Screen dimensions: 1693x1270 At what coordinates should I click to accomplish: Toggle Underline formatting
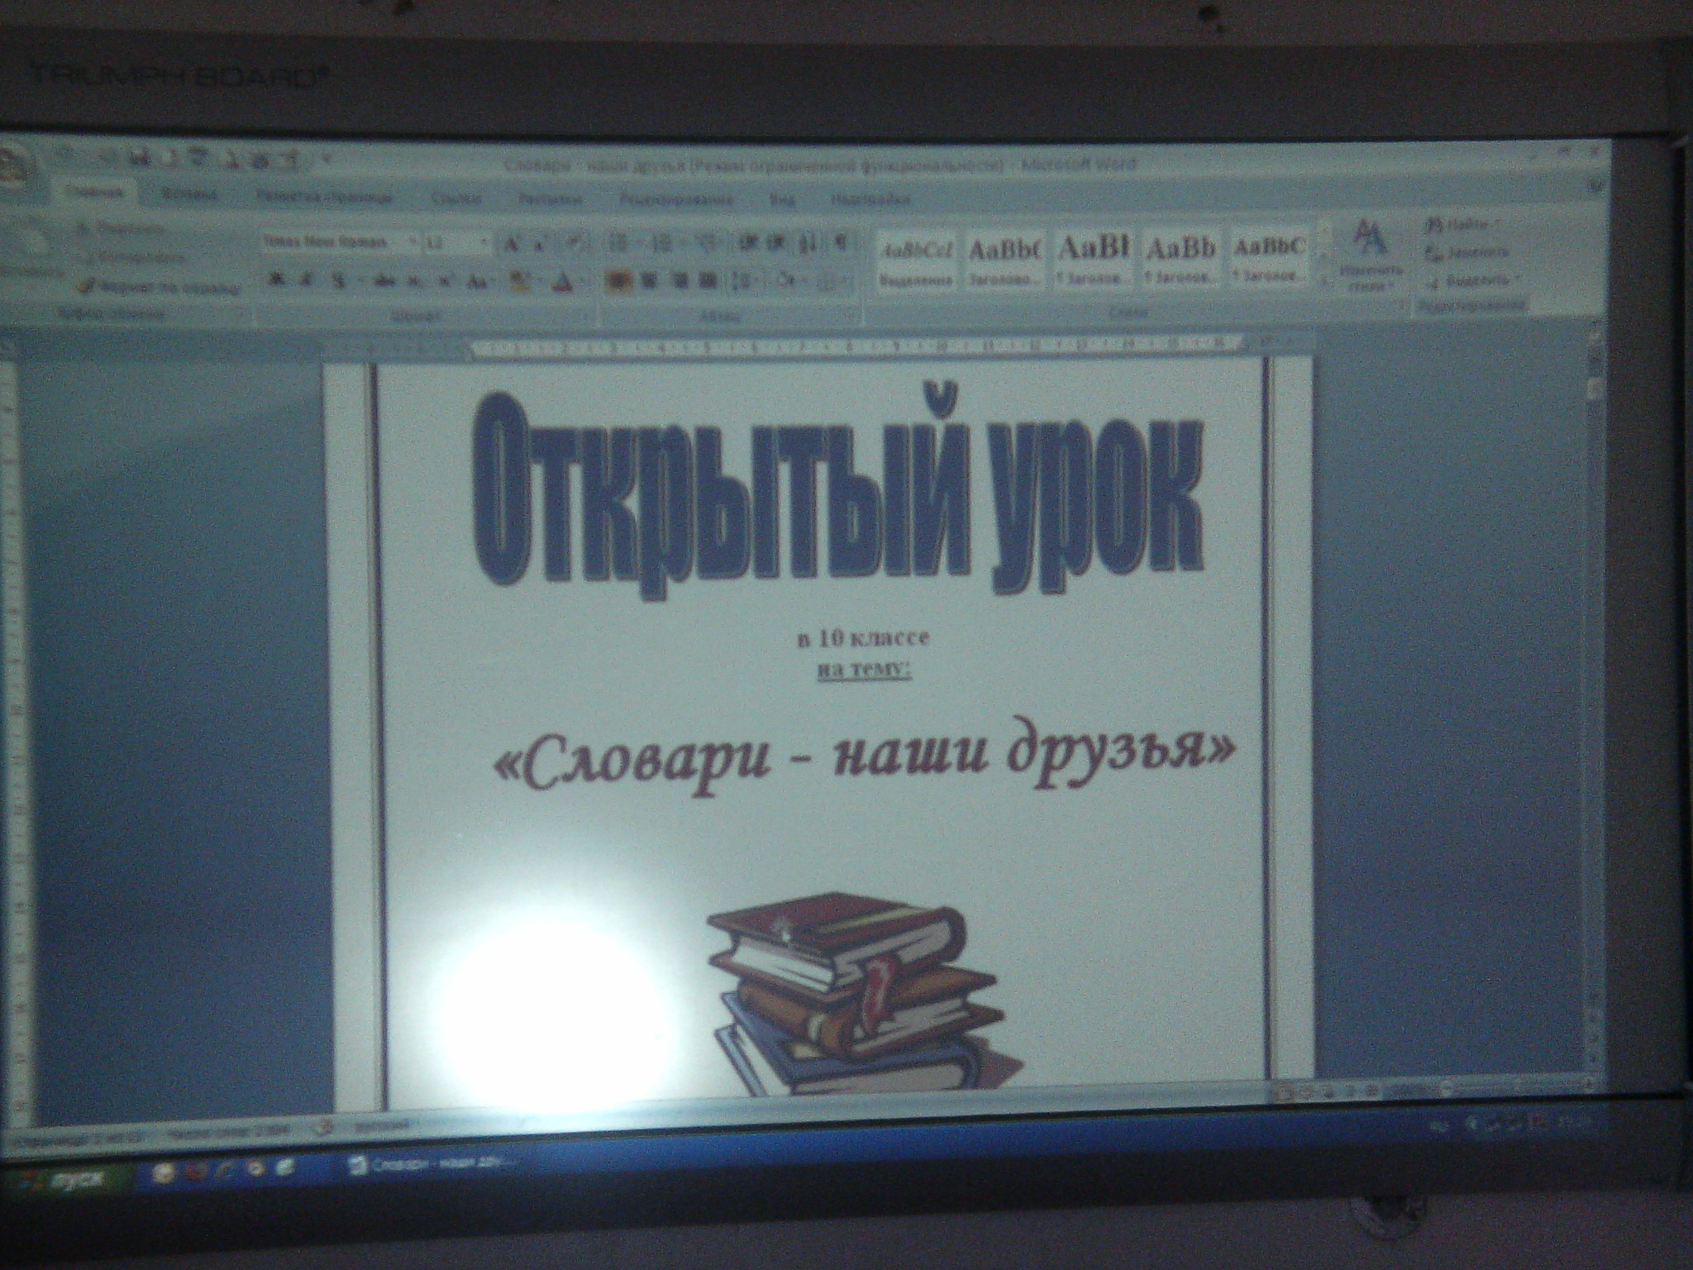click(339, 282)
